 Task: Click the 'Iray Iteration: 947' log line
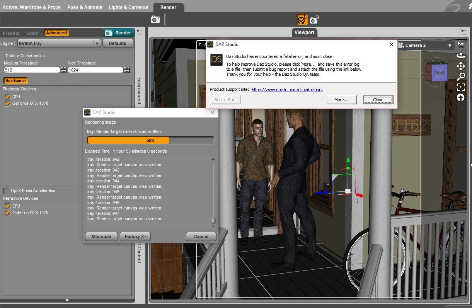[x=103, y=213]
